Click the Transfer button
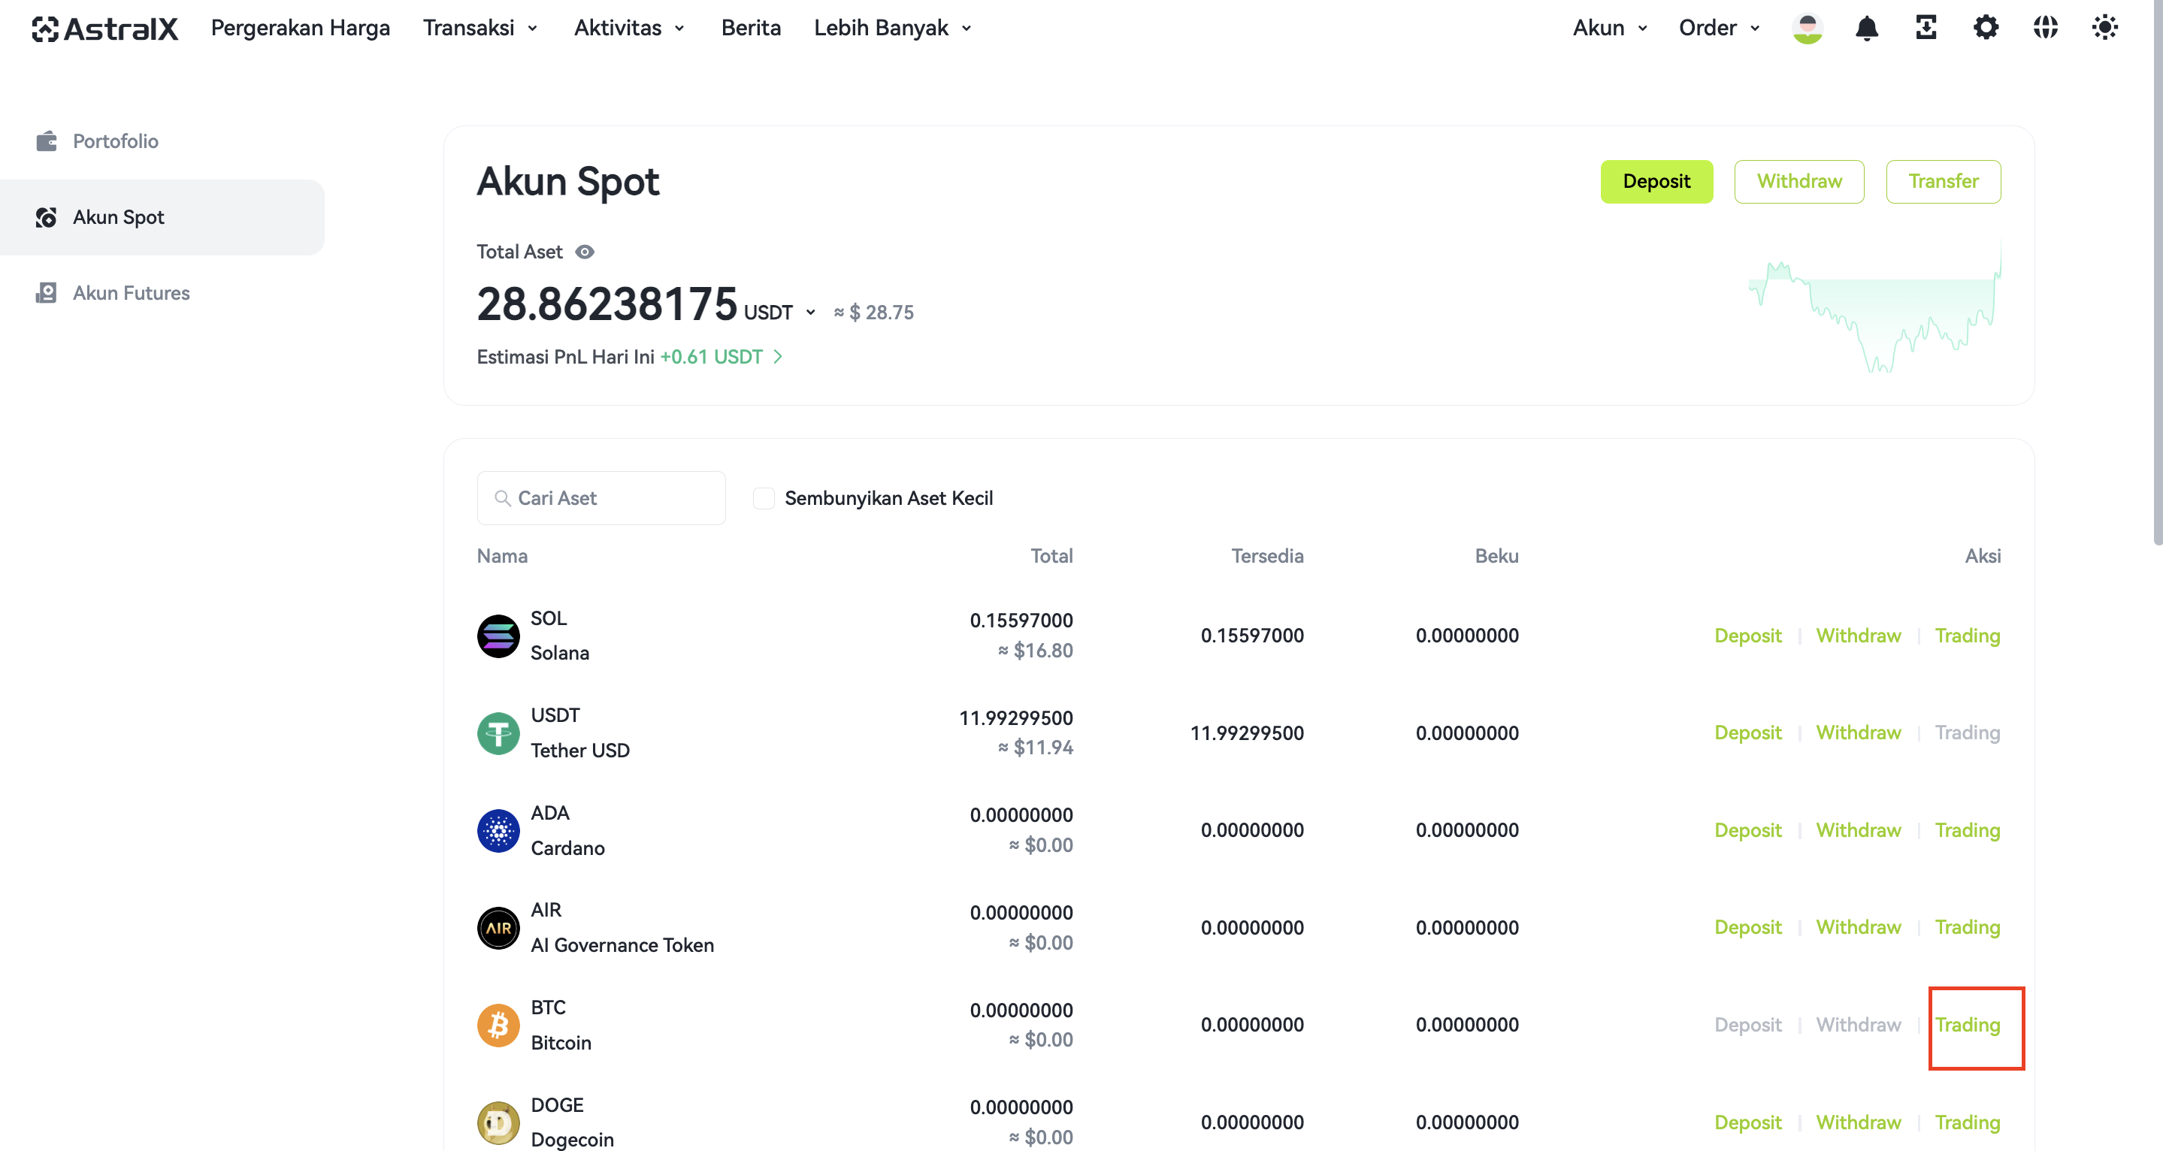2163x1151 pixels. tap(1942, 181)
